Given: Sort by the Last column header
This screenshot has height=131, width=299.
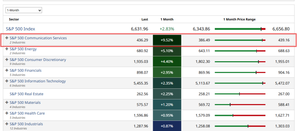Looking at the screenshot, I should pyautogui.click(x=145, y=19).
